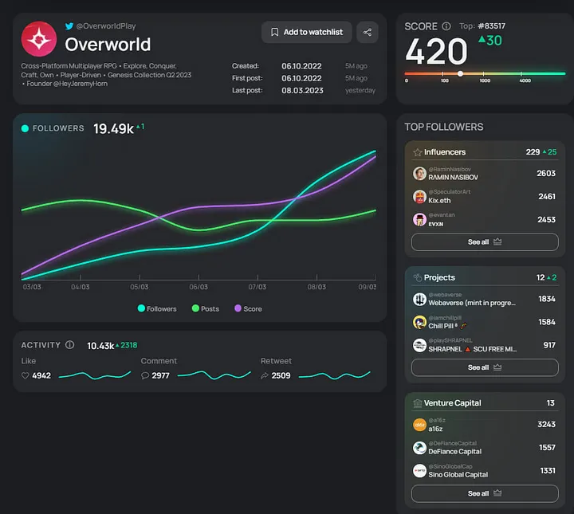The image size is (574, 514).
Task: Click the Webaverse project avatar
Action: (x=419, y=299)
